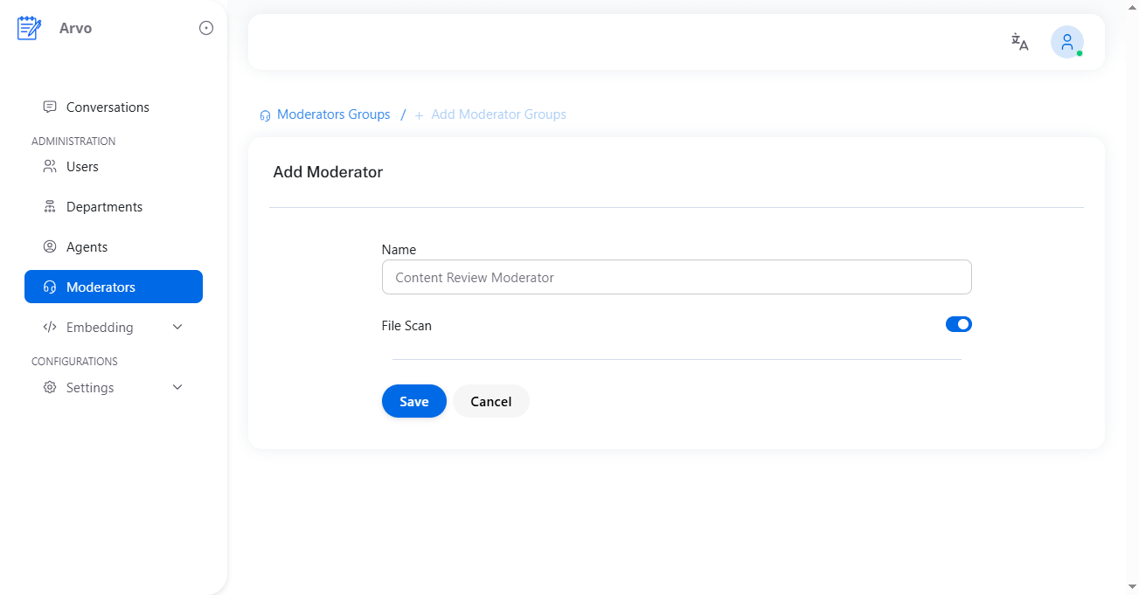
Task: Click the Settings gear icon
Action: tap(50, 387)
